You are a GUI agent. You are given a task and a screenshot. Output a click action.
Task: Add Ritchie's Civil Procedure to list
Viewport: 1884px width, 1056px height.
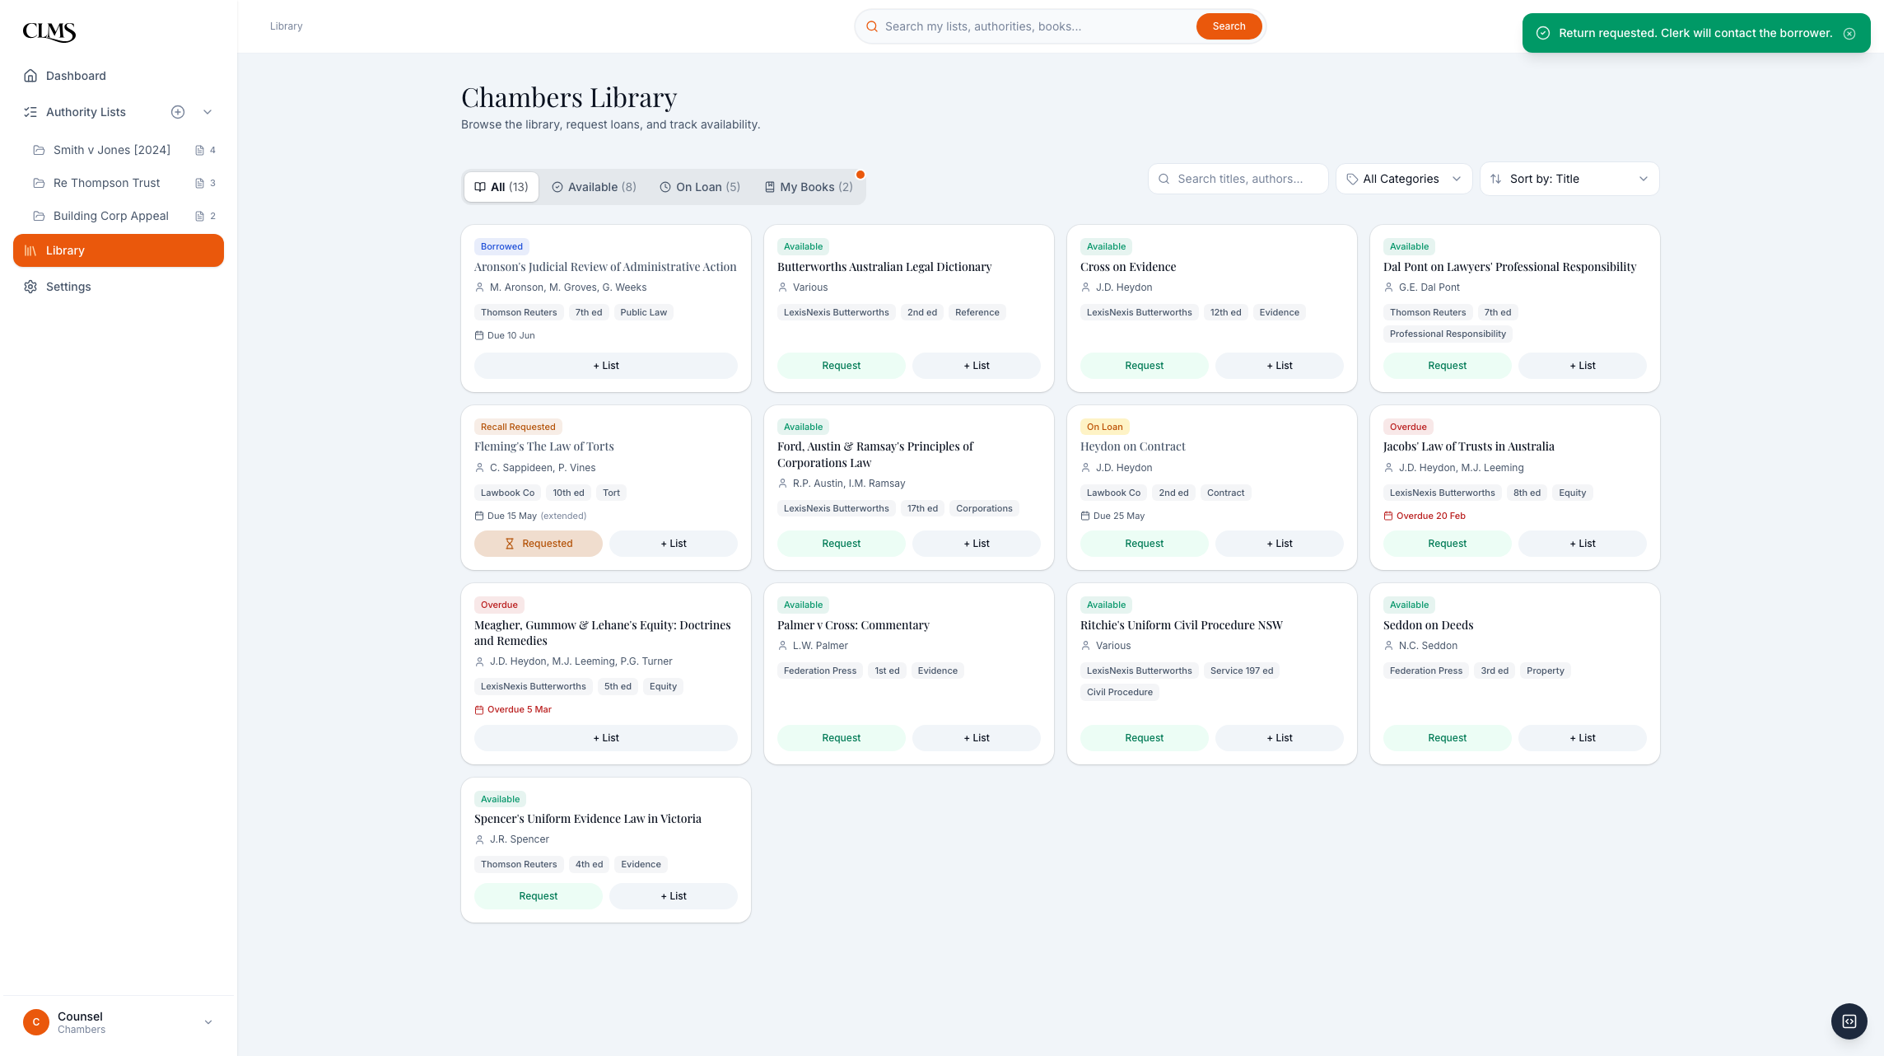pos(1280,738)
